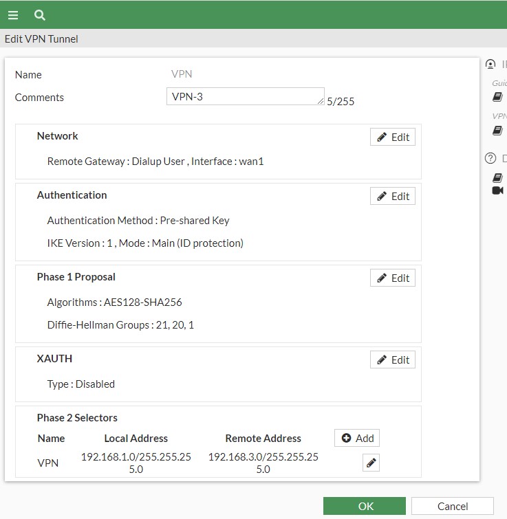The image size is (507, 519).
Task: Click the IPsec monitor icon in sidebar
Action: pyautogui.click(x=490, y=64)
